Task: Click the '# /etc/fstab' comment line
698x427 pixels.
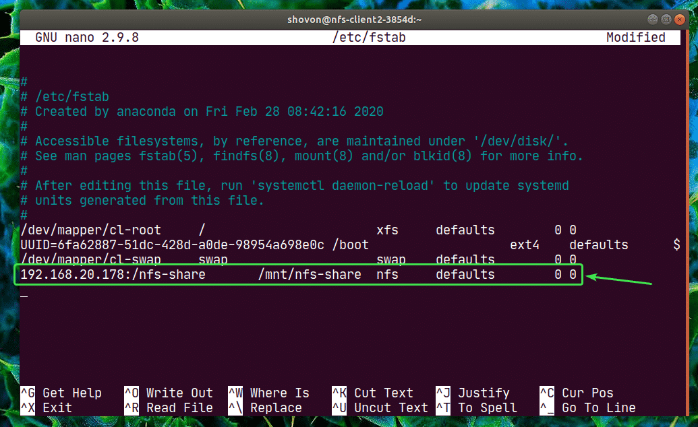Action: (65, 96)
